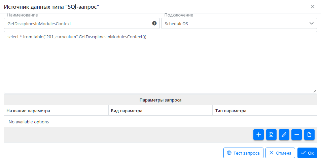Click the No available options row
Image resolution: width=321 pixels, height=160 pixels.
[160, 122]
